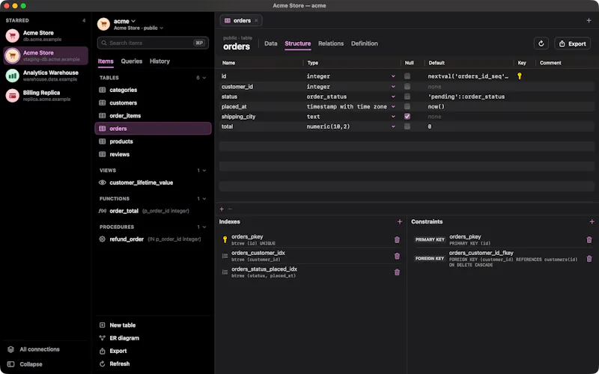Collapse the Functions section chevron
This screenshot has height=374, width=599.
pos(204,199)
